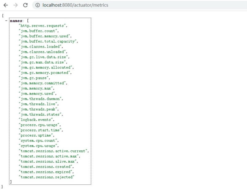Viewport: 247px width, 190px height.
Task: Select "logback.events" entry
Action: (x=36, y=120)
